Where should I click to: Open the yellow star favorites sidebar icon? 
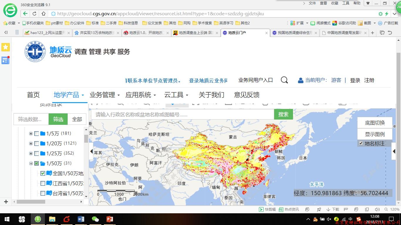click(x=6, y=47)
